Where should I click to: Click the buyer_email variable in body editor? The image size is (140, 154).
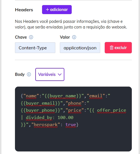pyautogui.click(x=40, y=103)
